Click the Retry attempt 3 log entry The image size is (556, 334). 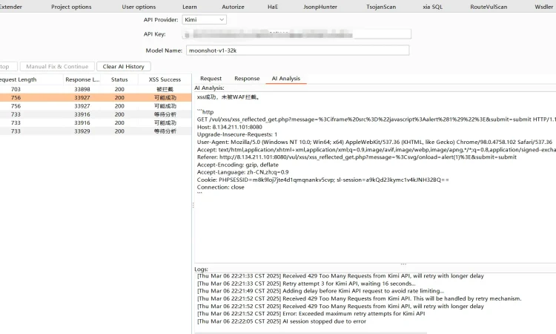[x=306, y=284]
